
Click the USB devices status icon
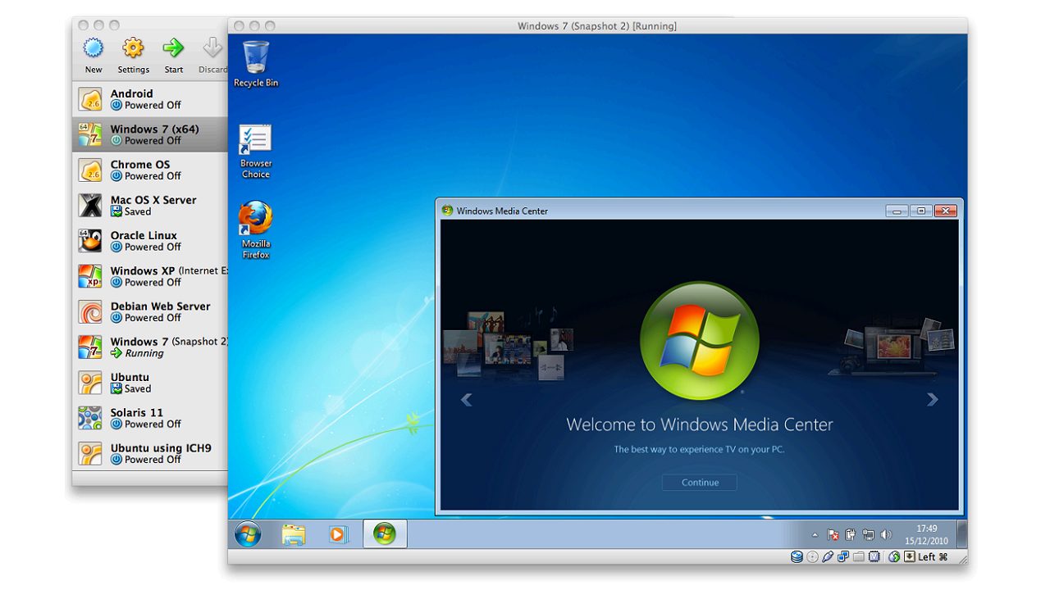[x=828, y=556]
